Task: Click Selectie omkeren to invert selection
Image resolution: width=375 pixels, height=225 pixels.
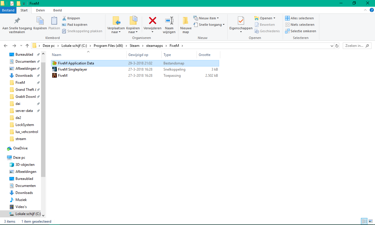Action: point(301,31)
